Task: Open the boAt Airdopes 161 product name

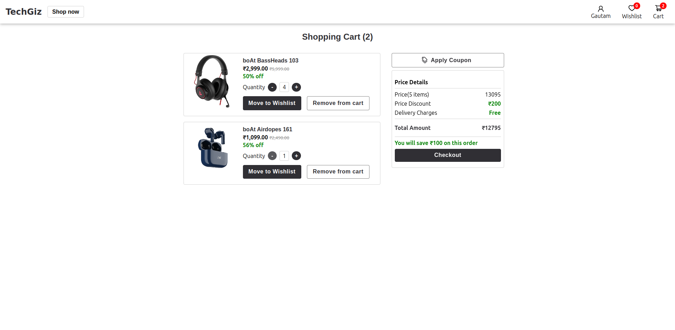Action: click(x=267, y=129)
